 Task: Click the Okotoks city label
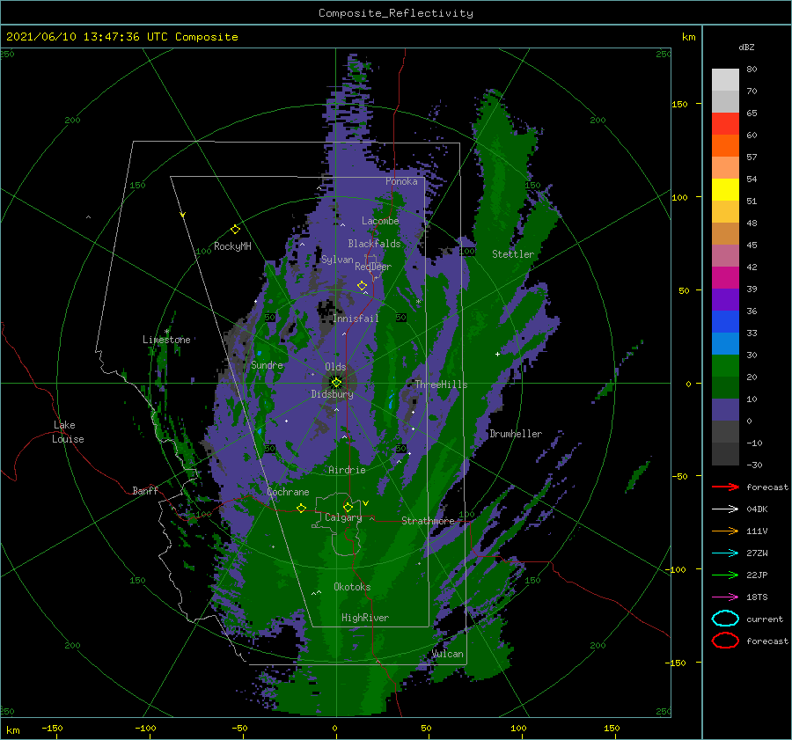(352, 587)
